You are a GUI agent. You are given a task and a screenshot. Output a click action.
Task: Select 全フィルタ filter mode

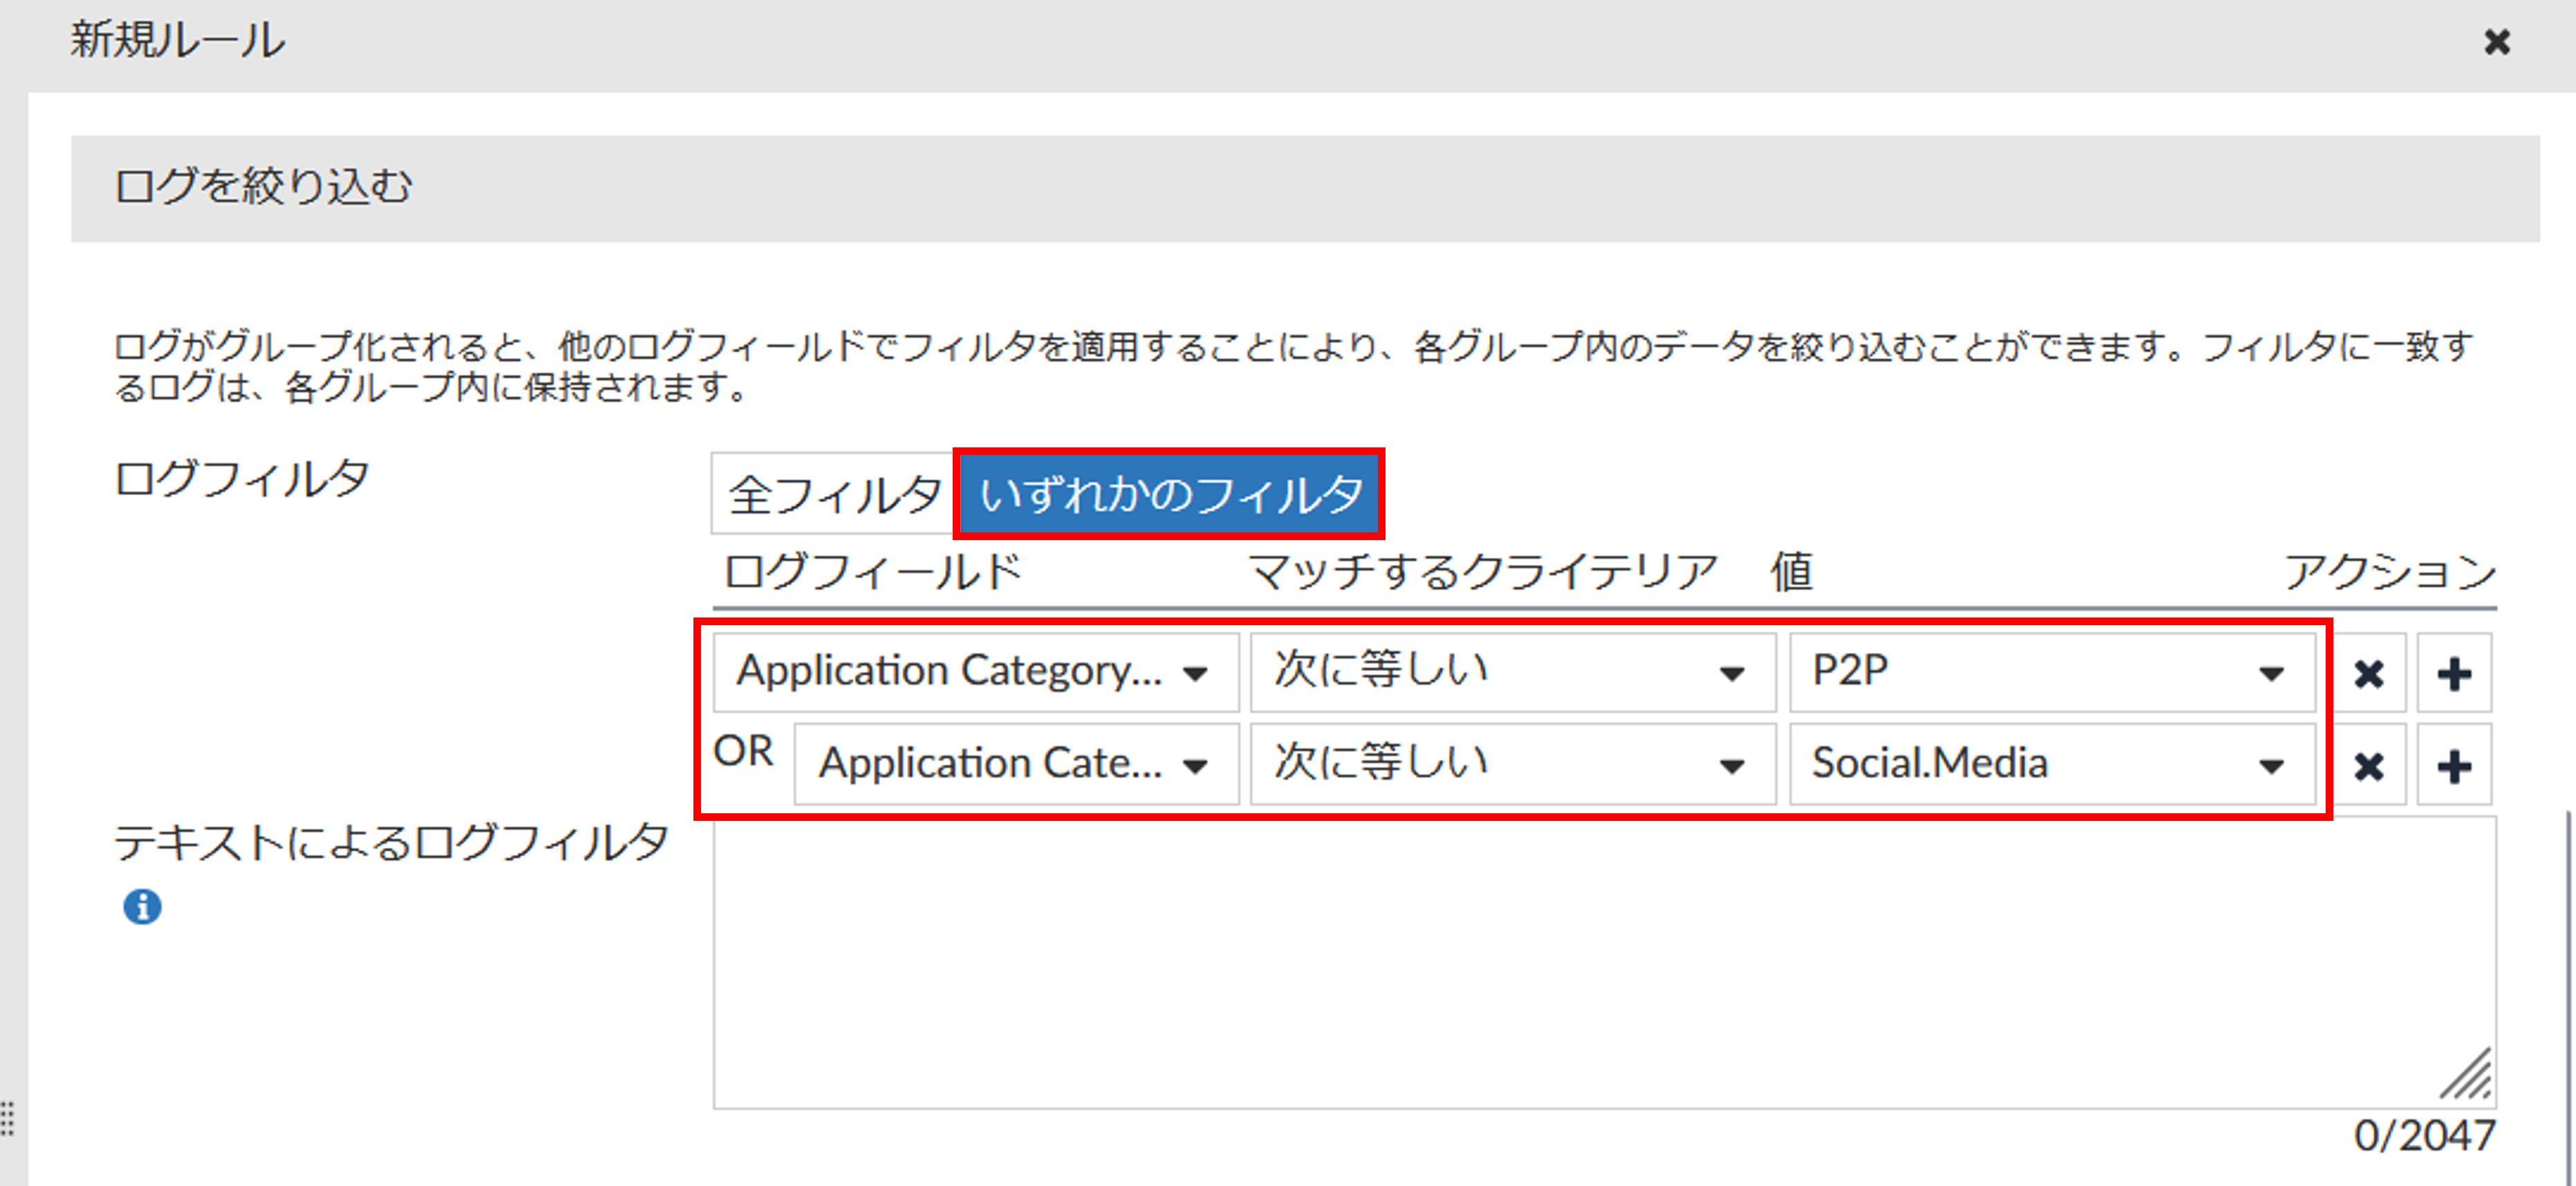point(834,494)
